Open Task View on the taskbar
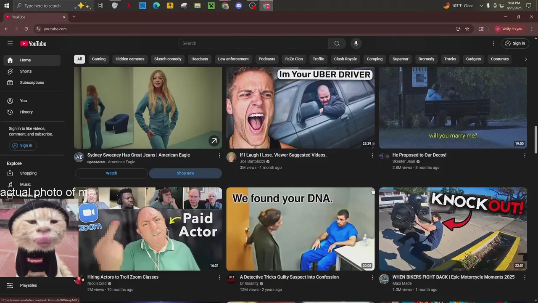Screen dimensions: 538x303 tap(101, 6)
